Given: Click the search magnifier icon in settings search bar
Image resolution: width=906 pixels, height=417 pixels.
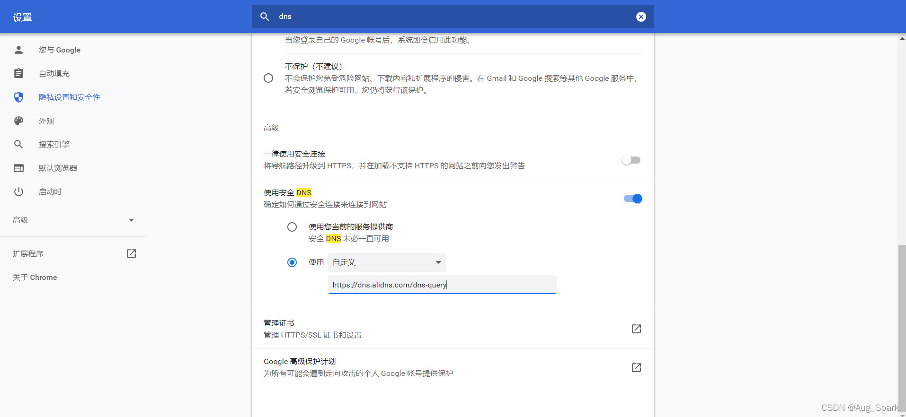Looking at the screenshot, I should (x=265, y=17).
